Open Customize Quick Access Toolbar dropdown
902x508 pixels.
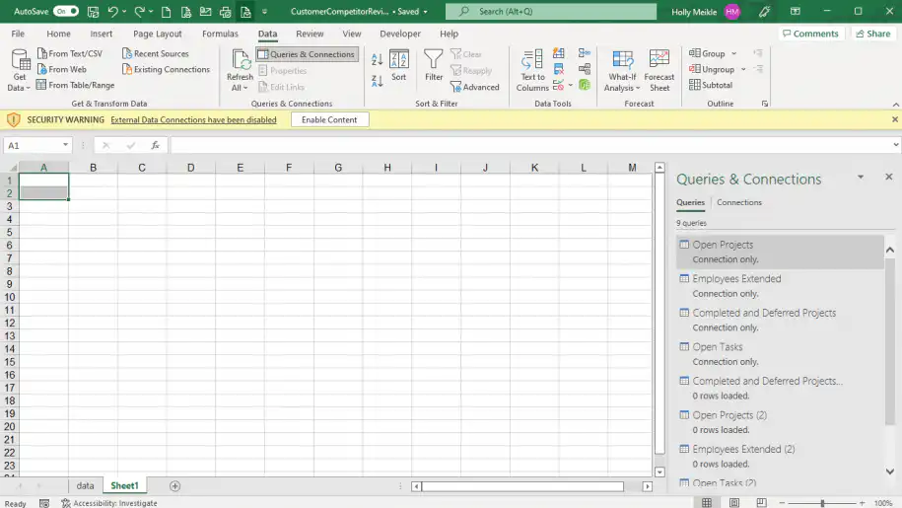point(264,12)
